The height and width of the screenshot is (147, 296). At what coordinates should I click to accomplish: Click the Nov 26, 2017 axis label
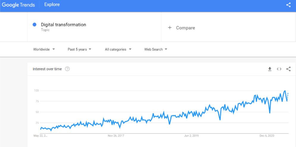point(116,136)
